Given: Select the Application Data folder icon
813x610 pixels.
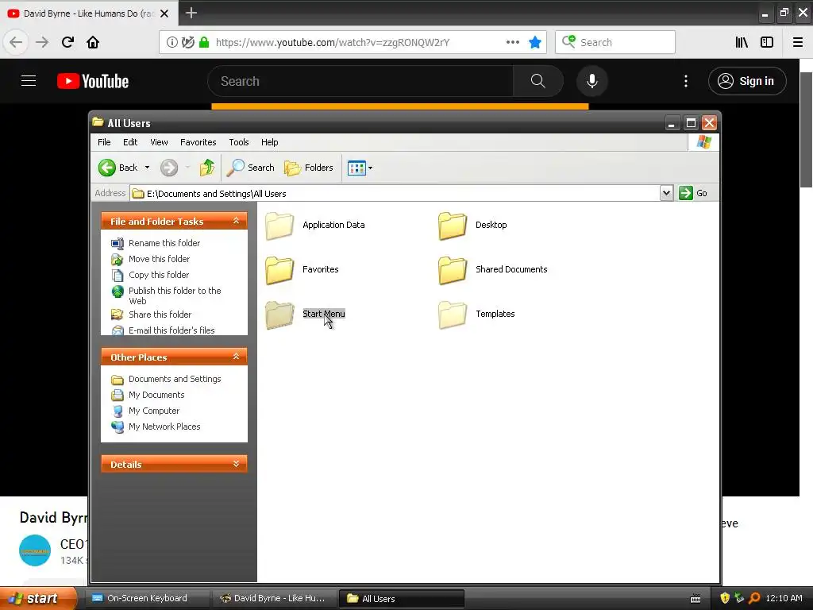Looking at the screenshot, I should 279,226.
